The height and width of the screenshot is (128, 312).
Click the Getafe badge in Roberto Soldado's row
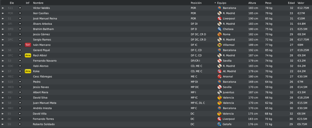coord(219,124)
